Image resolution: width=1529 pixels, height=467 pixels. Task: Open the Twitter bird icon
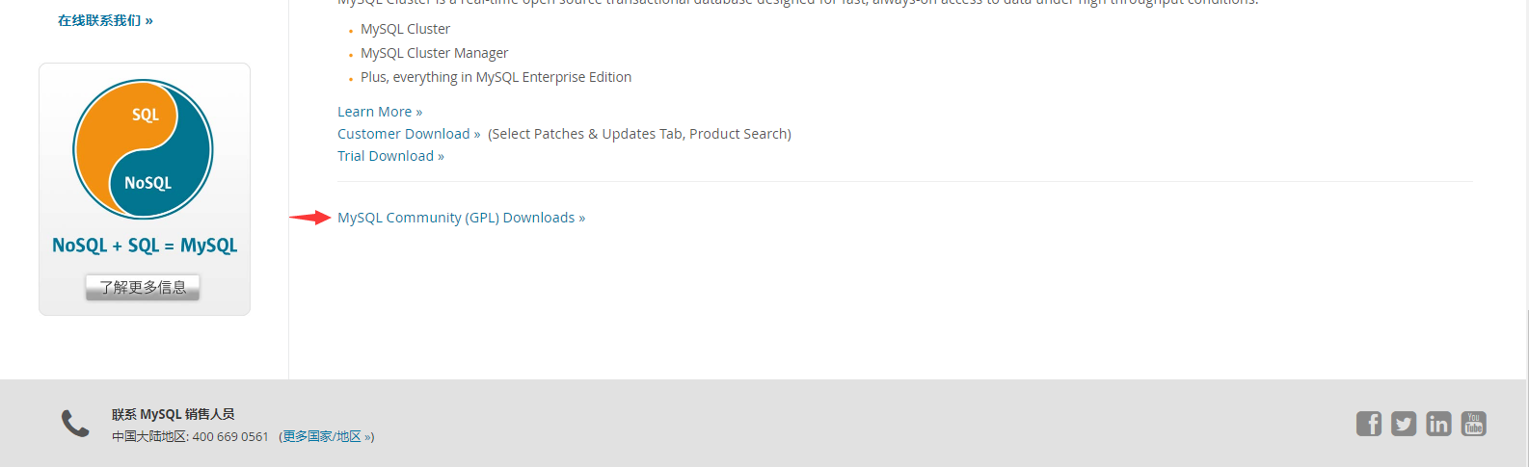click(1404, 424)
